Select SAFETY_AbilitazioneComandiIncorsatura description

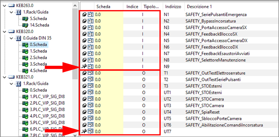point(224,125)
